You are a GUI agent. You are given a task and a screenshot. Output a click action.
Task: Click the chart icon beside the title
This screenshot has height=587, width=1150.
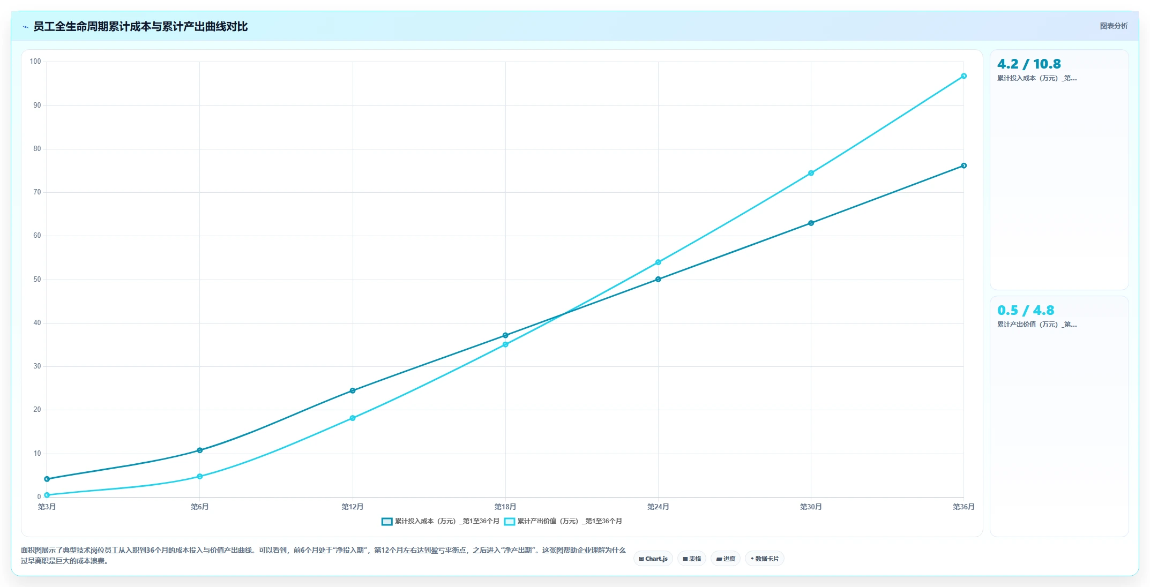coord(25,27)
